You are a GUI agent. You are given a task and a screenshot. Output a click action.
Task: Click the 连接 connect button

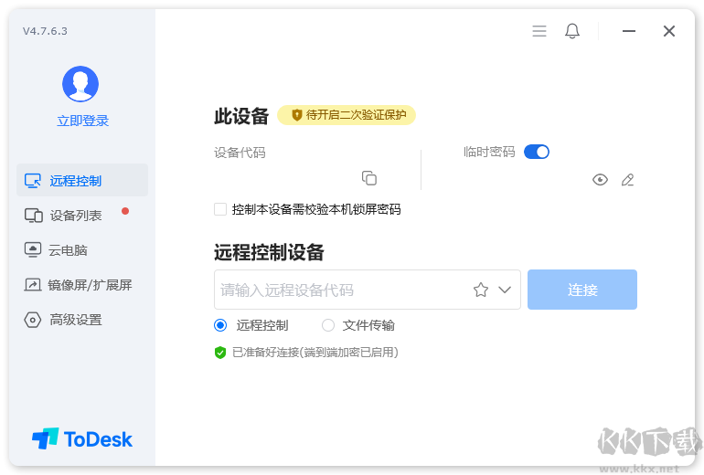coord(582,290)
